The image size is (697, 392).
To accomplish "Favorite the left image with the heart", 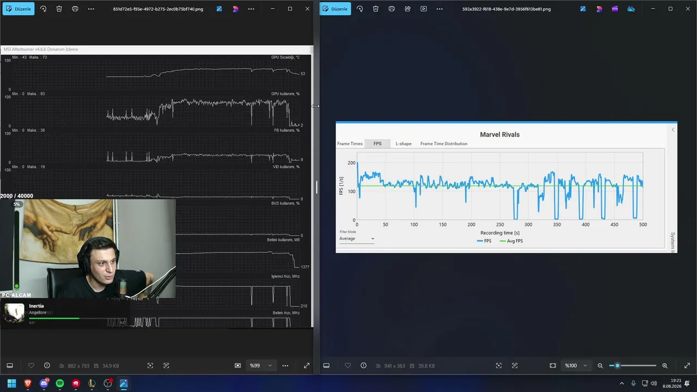I will [31, 366].
